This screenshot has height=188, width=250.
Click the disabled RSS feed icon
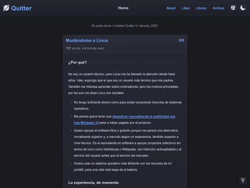(233, 8)
